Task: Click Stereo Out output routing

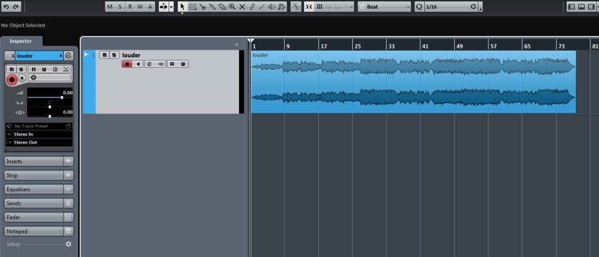Action: 38,142
